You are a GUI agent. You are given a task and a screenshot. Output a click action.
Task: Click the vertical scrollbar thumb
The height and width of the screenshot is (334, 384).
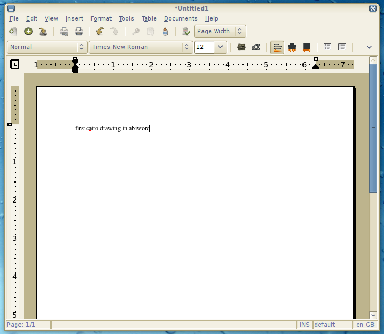click(x=373, y=128)
